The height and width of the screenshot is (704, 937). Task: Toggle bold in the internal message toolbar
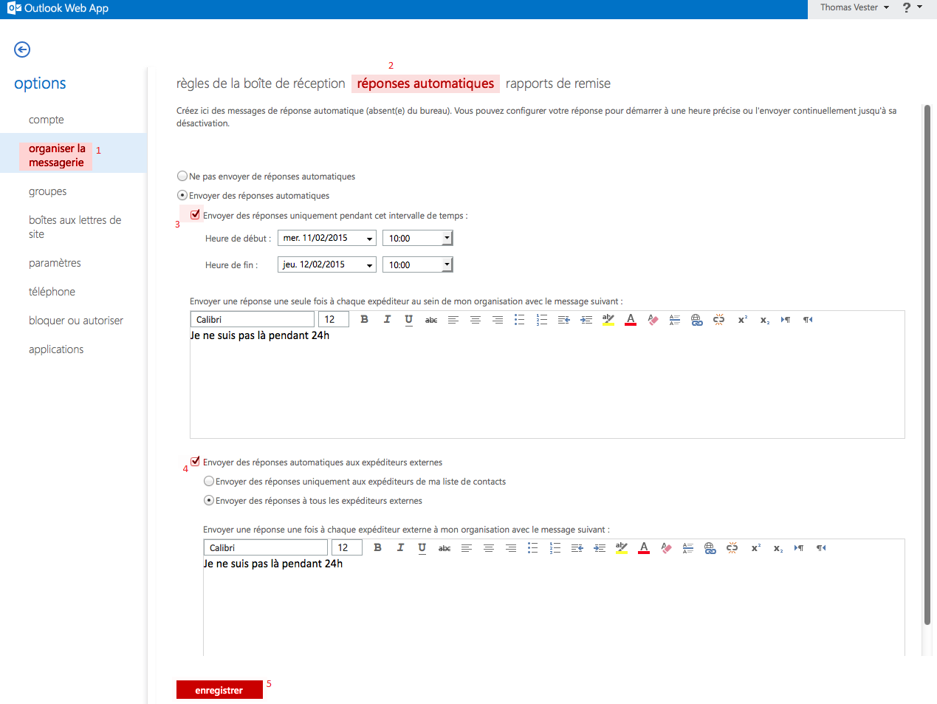(x=364, y=319)
